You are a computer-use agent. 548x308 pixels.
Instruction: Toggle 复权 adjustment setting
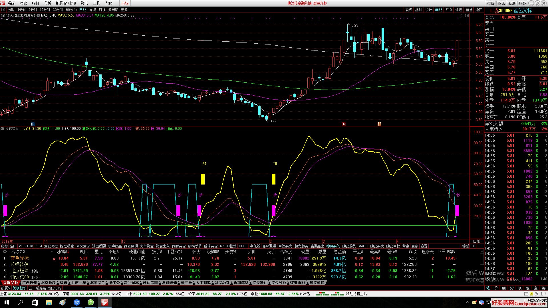(409, 10)
